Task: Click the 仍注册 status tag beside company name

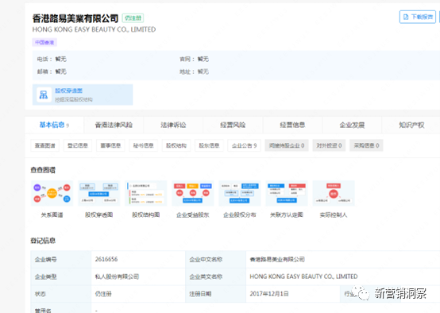Action: (x=133, y=18)
